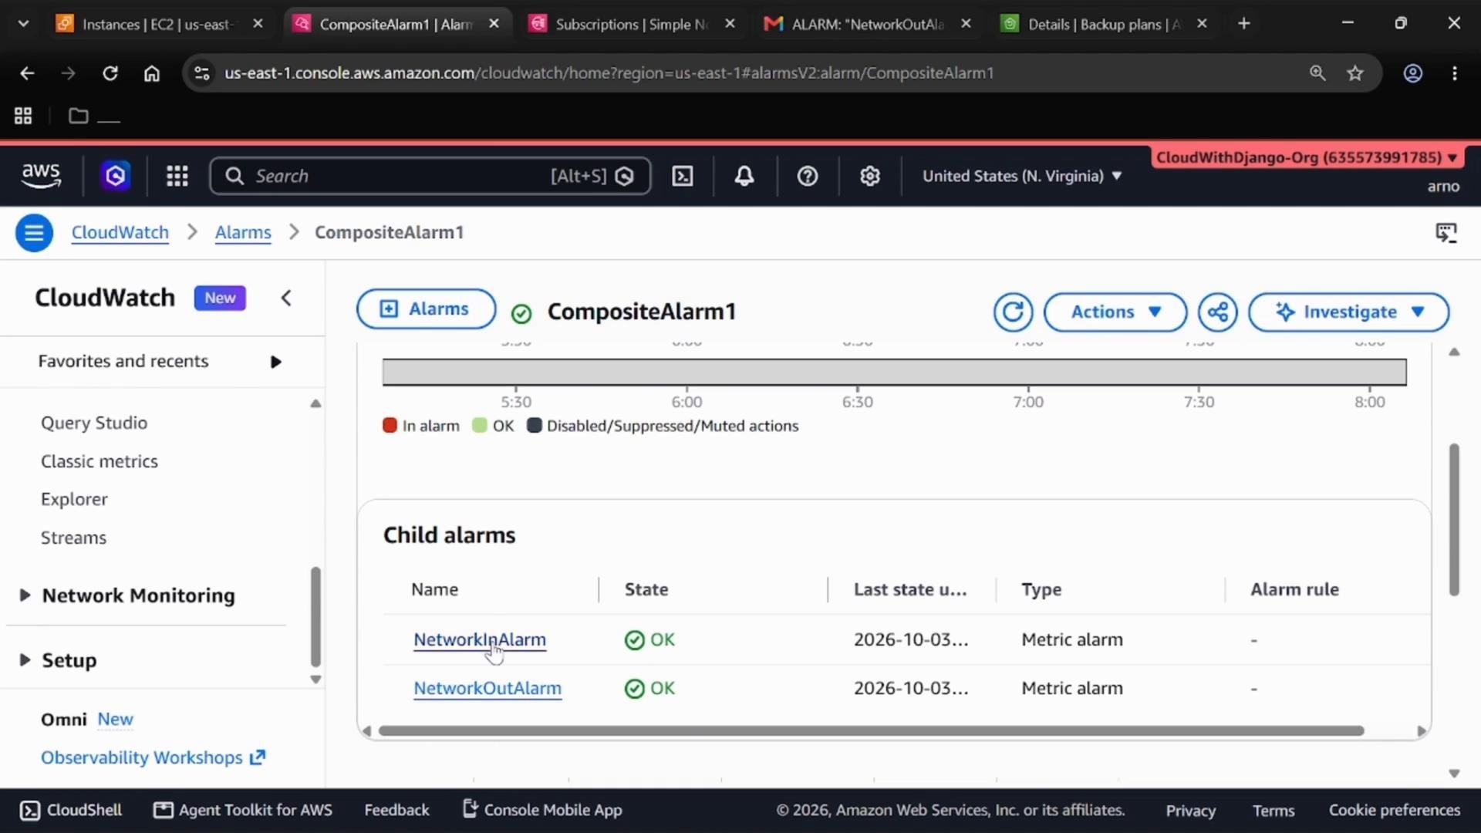Image resolution: width=1481 pixels, height=833 pixels.
Task: Open the CloudWithDjango-Org account menu
Action: (1307, 157)
